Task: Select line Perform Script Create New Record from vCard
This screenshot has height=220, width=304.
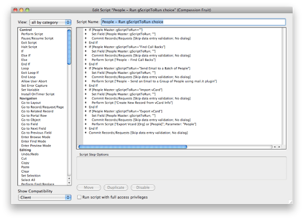Action: pos(132,103)
